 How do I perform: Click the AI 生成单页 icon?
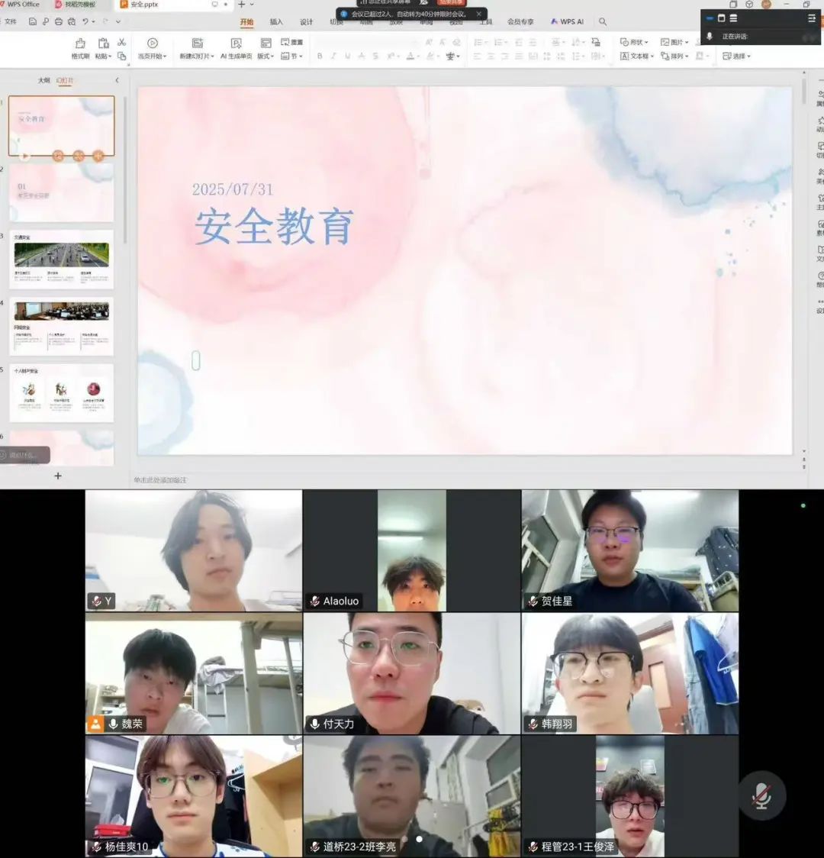coord(236,44)
